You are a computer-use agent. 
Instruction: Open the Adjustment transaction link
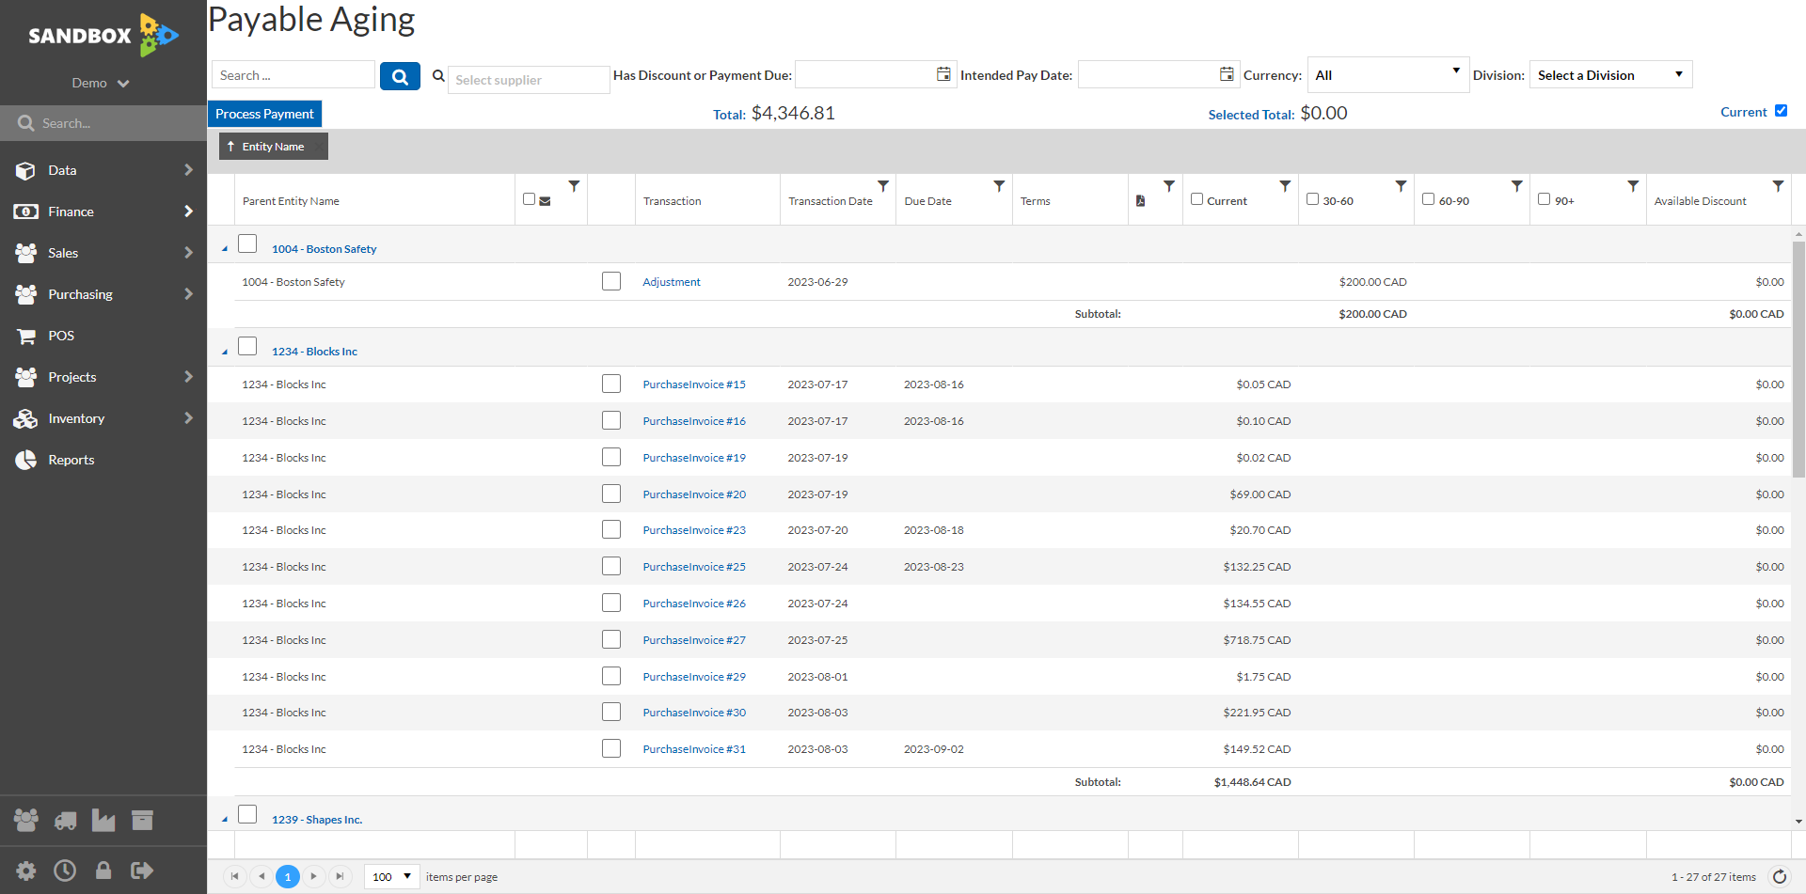tap(672, 282)
